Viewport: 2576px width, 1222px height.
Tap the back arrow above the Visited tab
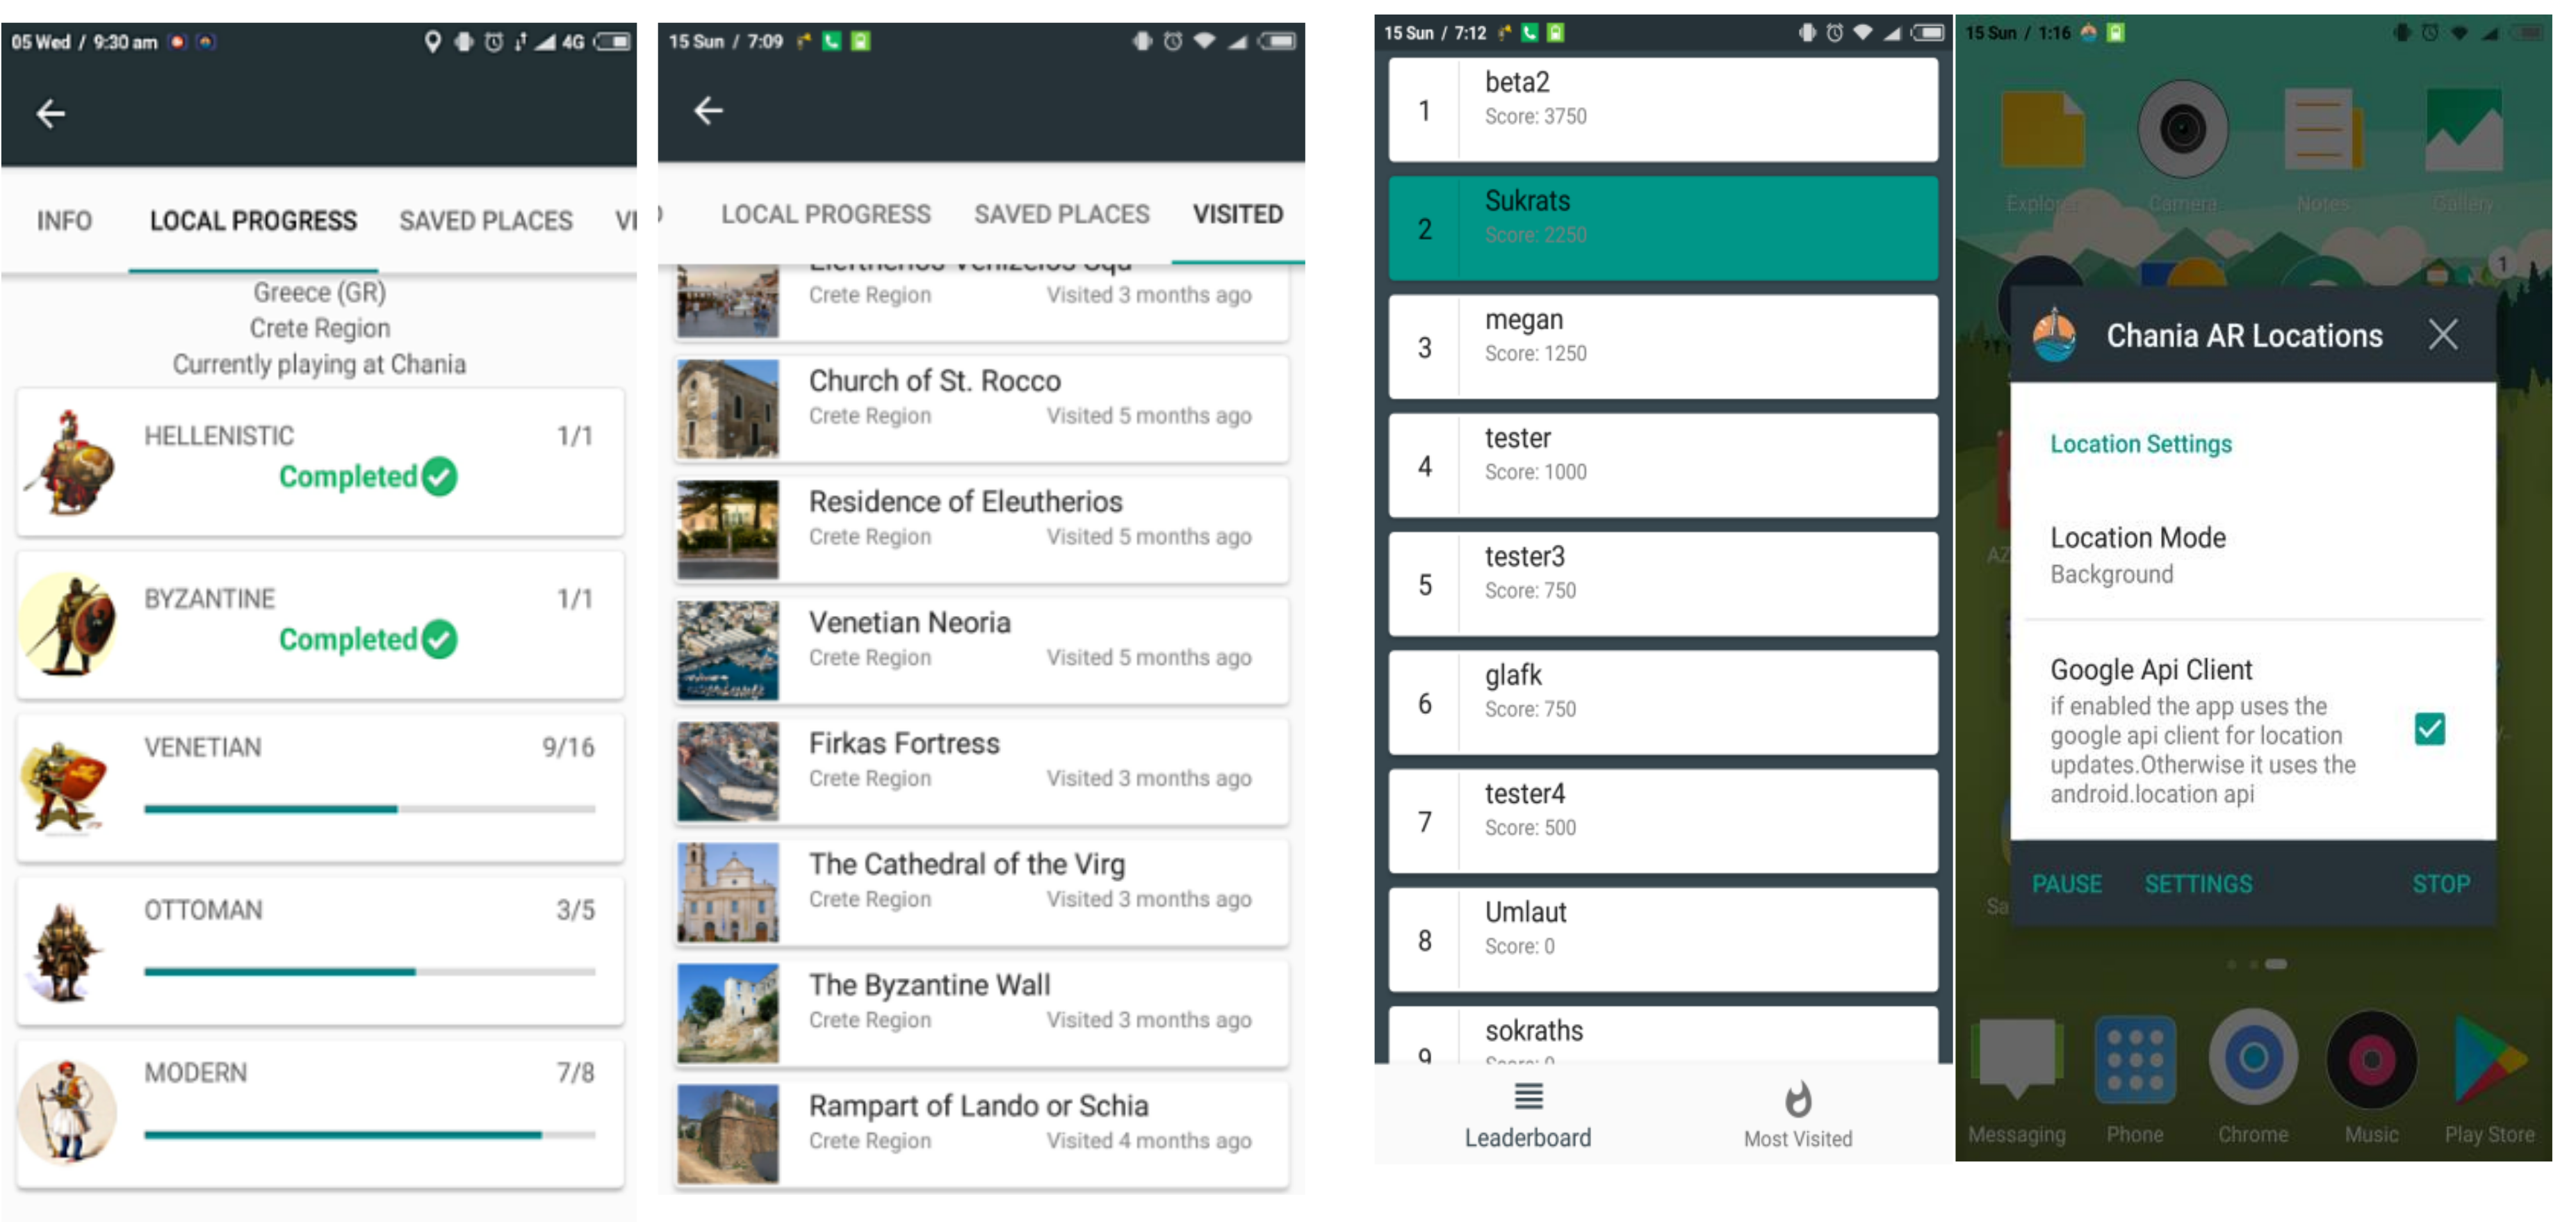click(x=708, y=110)
